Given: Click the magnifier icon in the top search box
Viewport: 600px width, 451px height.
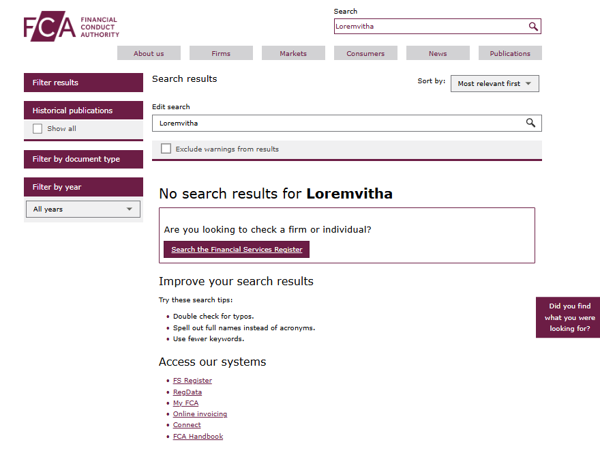Looking at the screenshot, I should point(533,27).
